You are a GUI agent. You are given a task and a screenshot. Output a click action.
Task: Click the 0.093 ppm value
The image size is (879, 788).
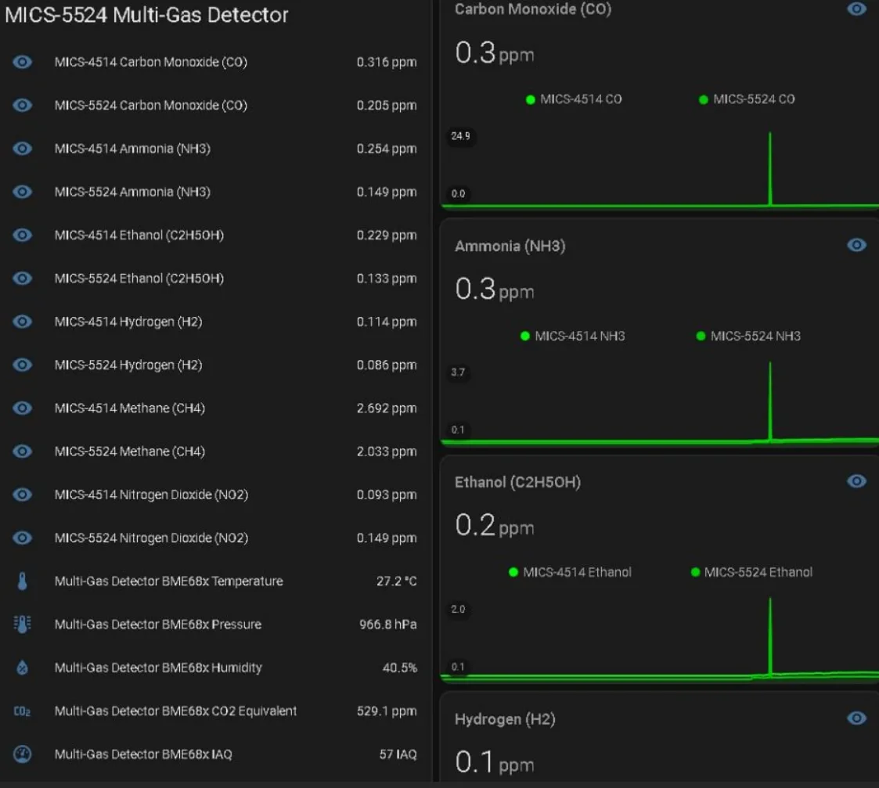[x=386, y=495]
